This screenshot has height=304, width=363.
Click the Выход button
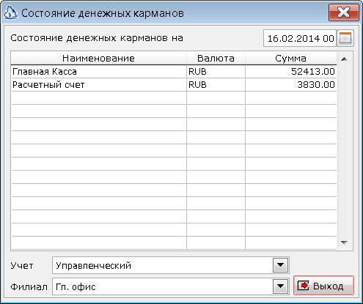click(x=323, y=286)
